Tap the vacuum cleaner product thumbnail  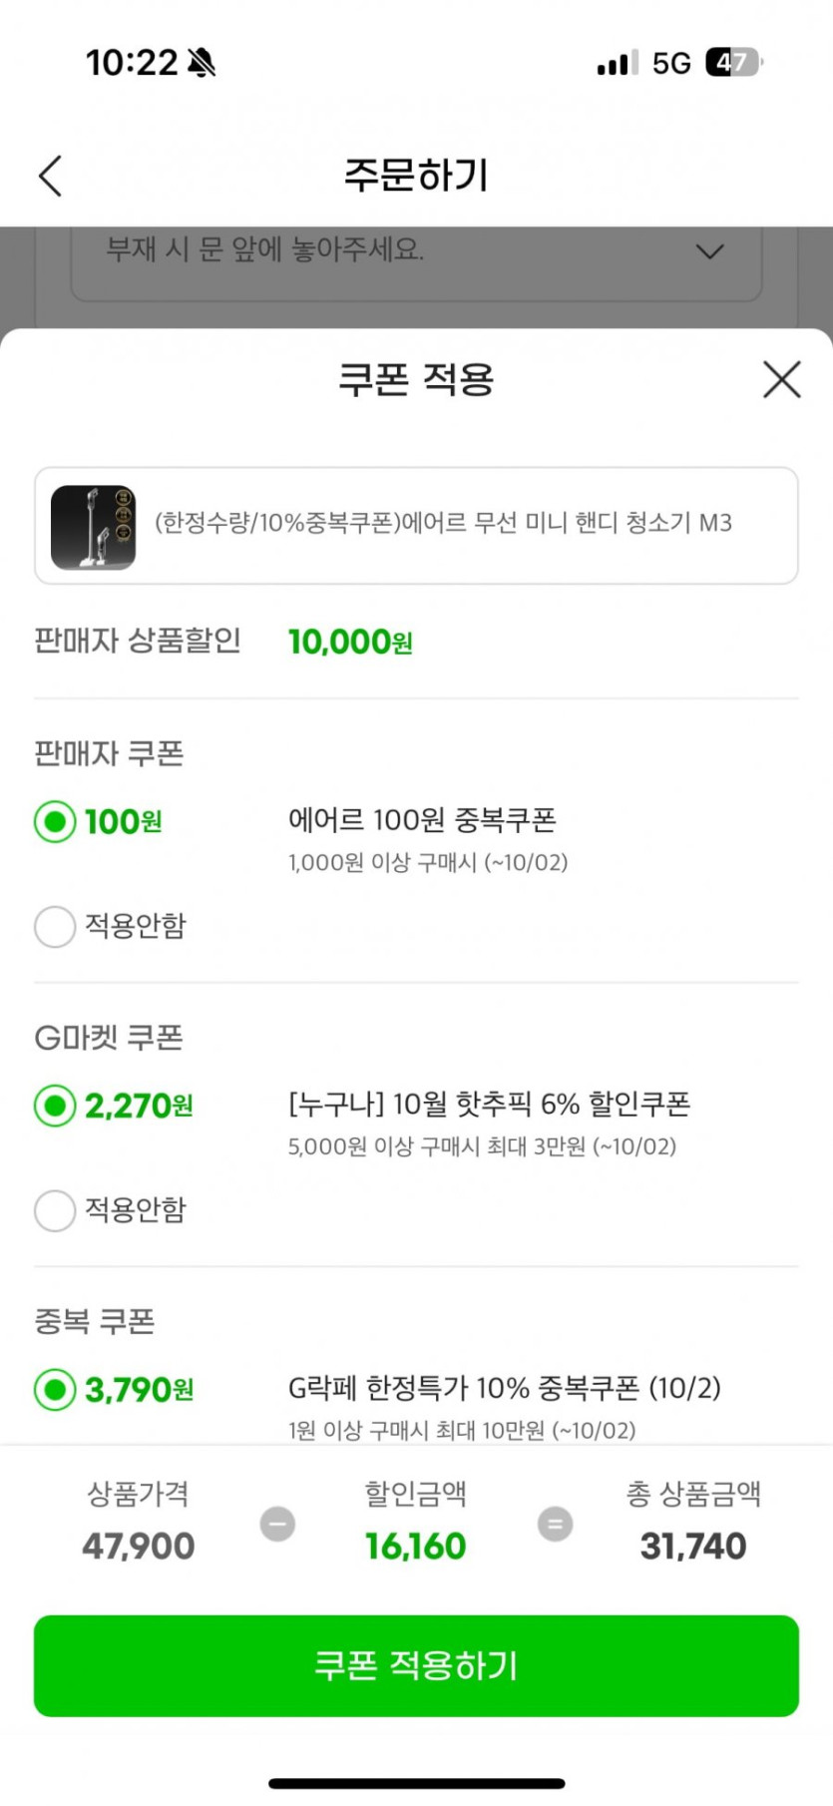(x=94, y=527)
